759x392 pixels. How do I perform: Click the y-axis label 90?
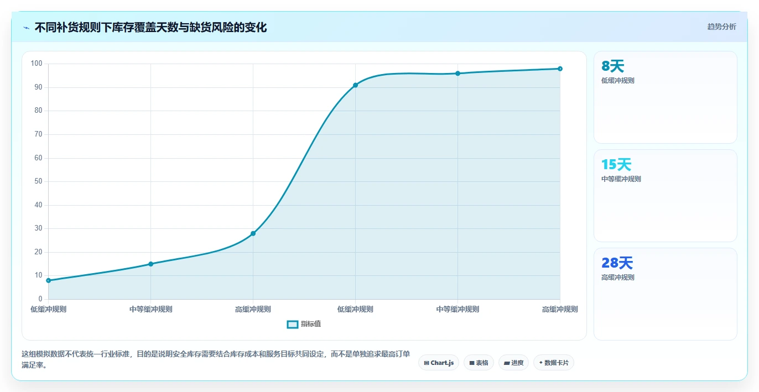38,87
